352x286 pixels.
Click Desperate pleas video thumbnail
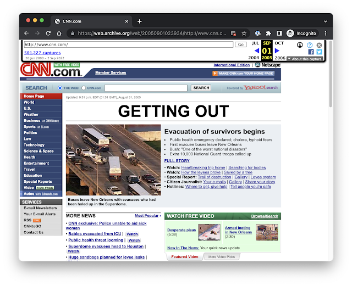click(209, 232)
